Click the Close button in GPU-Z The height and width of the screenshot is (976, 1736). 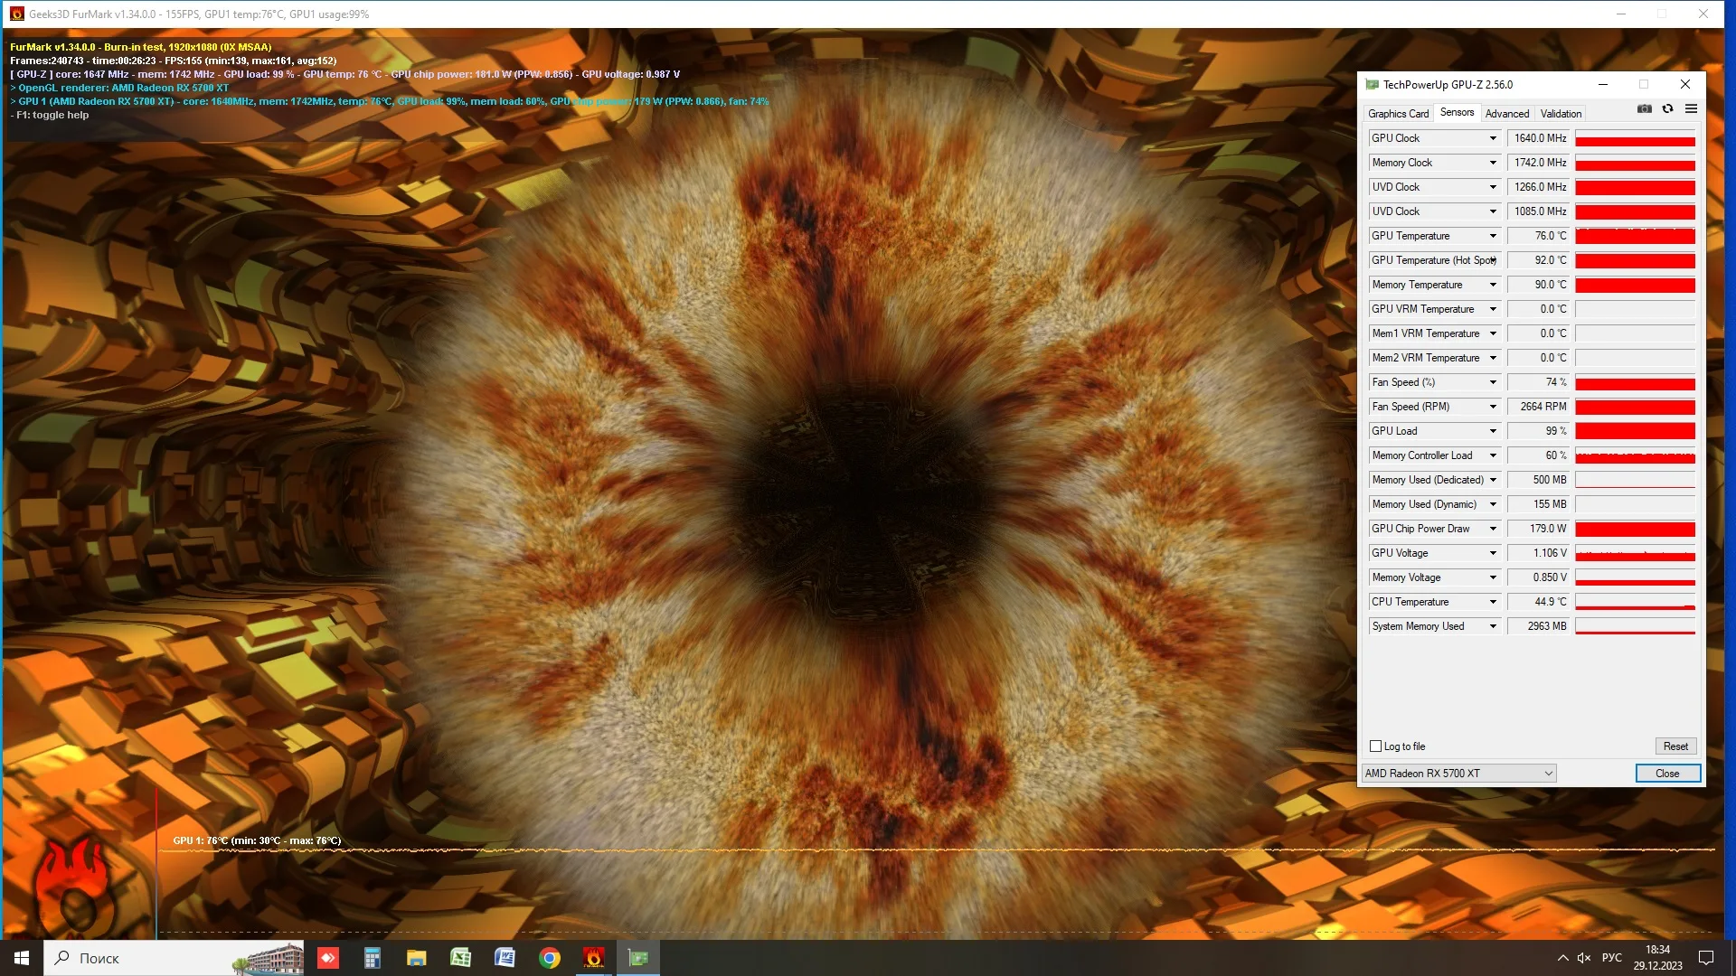[1666, 773]
